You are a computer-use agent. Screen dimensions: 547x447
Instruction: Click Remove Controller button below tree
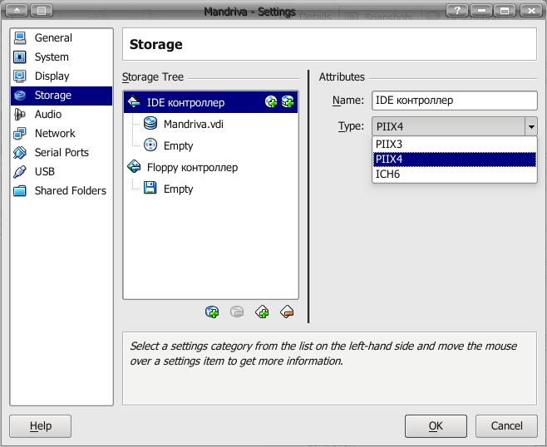click(x=287, y=312)
